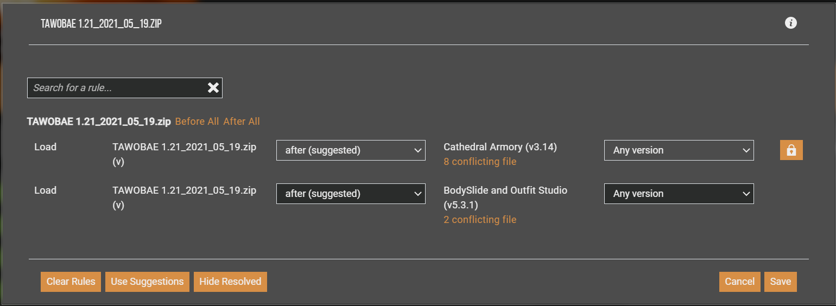
Task: Click the 'Before All' link
Action: pyautogui.click(x=197, y=122)
